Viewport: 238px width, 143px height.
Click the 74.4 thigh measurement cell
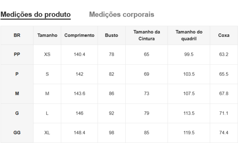click(x=224, y=133)
